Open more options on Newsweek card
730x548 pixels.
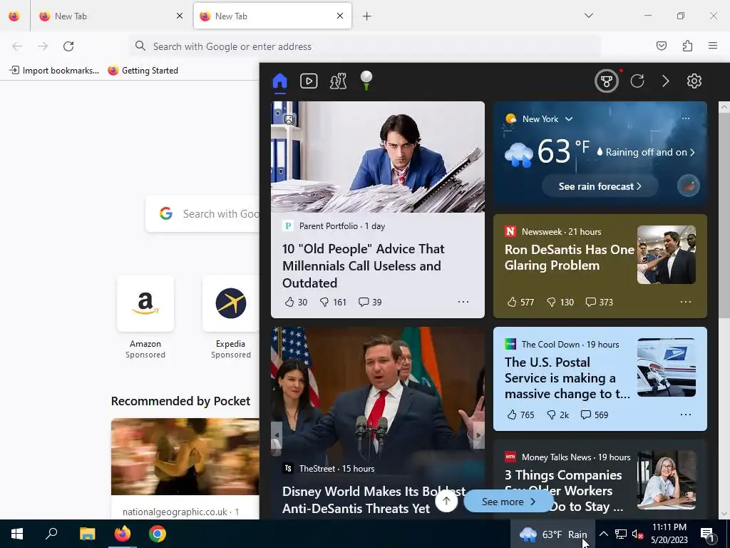coord(686,302)
